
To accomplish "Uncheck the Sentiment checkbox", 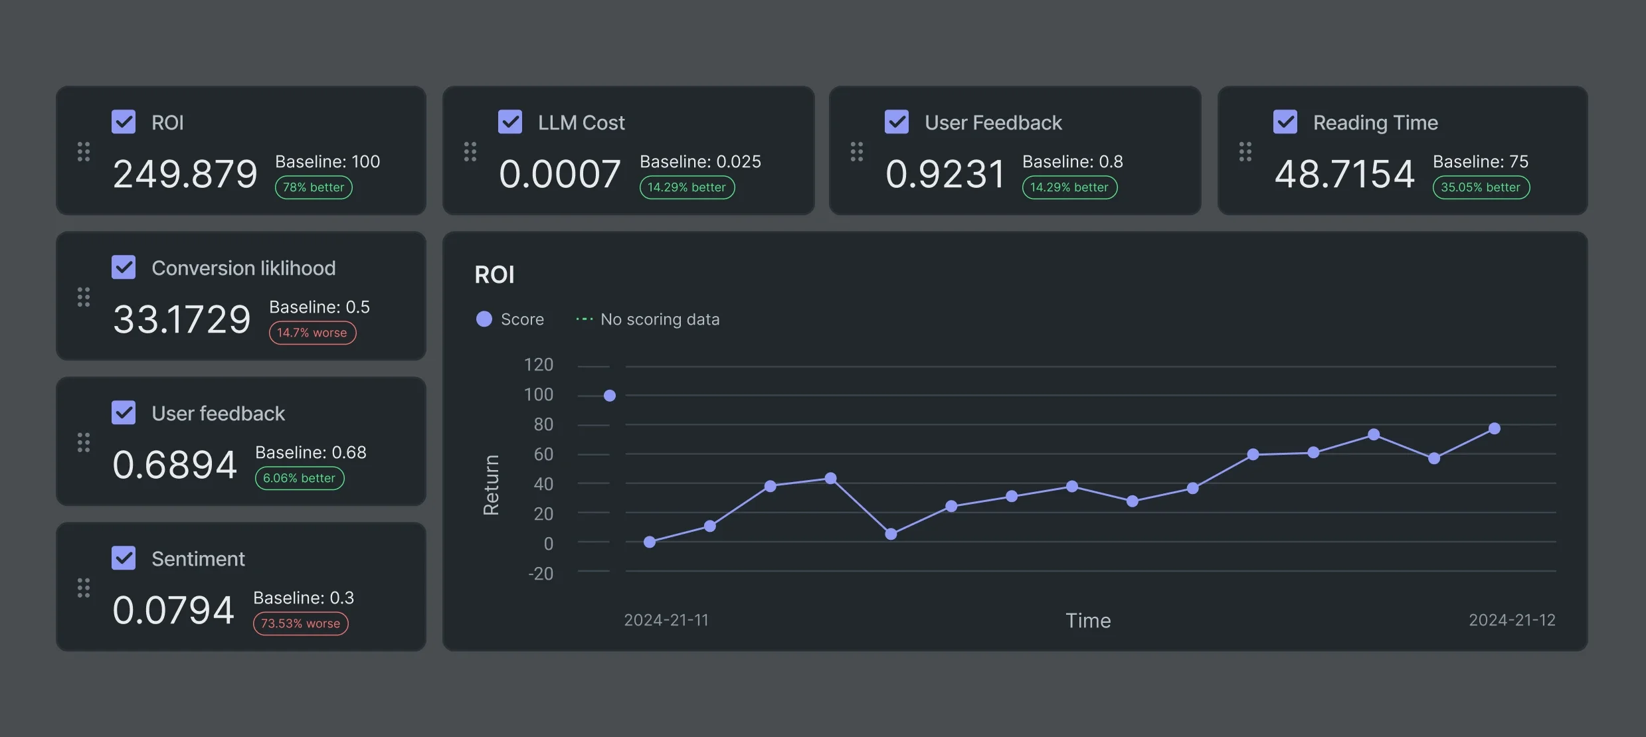I will (124, 558).
